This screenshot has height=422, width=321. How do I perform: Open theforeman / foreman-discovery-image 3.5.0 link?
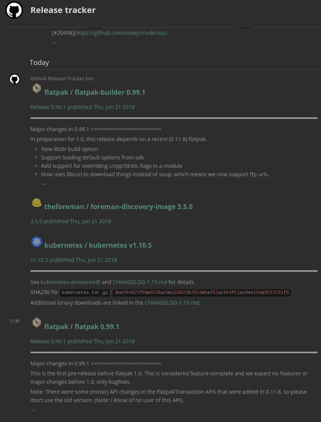pyautogui.click(x=118, y=206)
